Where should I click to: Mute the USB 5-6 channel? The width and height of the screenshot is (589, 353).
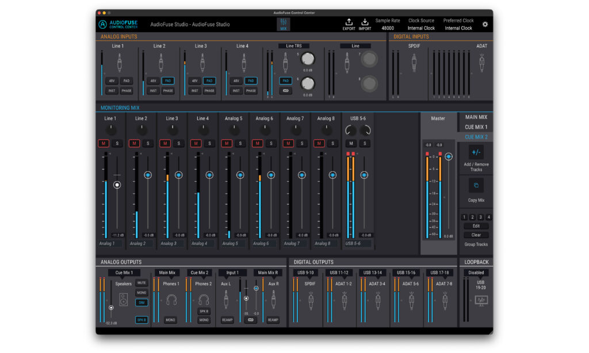[x=351, y=144]
